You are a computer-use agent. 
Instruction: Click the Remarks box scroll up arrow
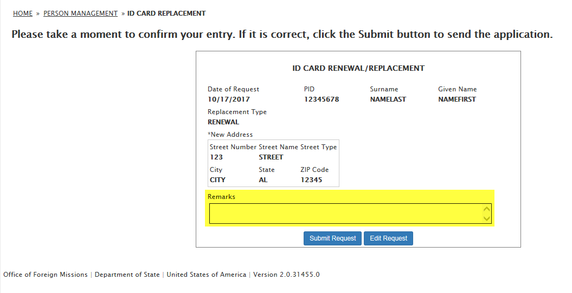487,209
